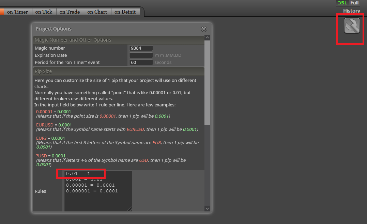Click the Pip Size section header
Image resolution: width=367 pixels, height=224 pixels.
pos(119,71)
